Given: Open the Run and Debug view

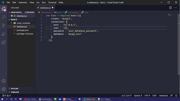Looking at the screenshot, I should 4,34.
